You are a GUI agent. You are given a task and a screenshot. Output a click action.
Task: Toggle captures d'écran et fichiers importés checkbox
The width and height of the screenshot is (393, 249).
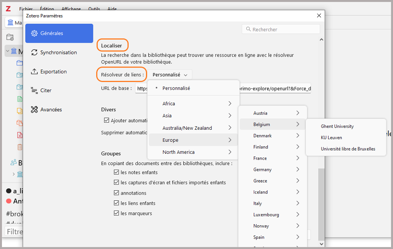(116, 183)
